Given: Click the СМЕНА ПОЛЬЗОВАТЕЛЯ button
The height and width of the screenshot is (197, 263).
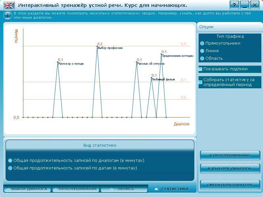Looking at the screenshot, I should 230,185.
